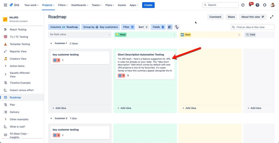
Task: Click the What is real? chart icon
Action: 6,127
